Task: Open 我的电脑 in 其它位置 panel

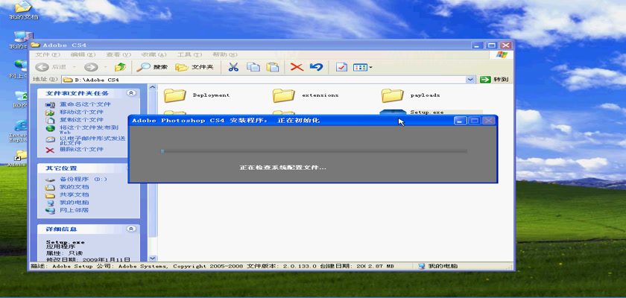Action: click(75, 202)
